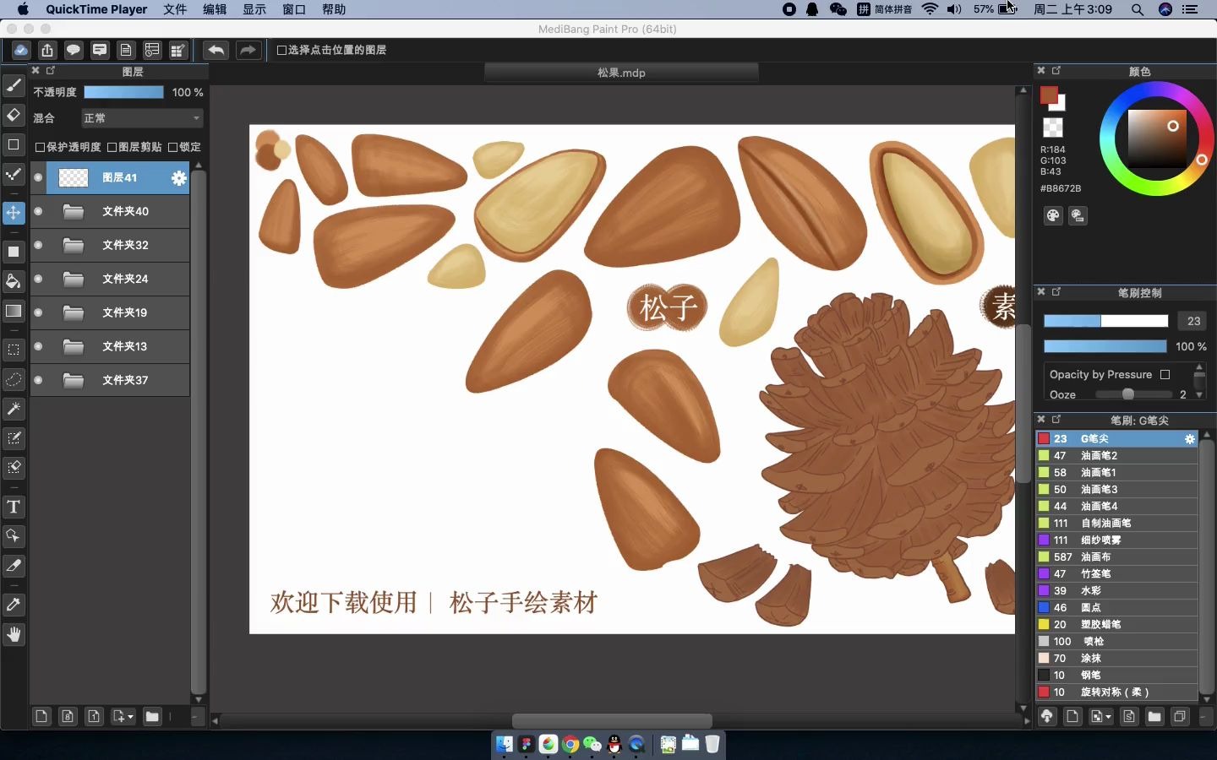Screen dimensions: 1217x760
Task: Select the Magic Wand tool
Action: [x=14, y=409]
